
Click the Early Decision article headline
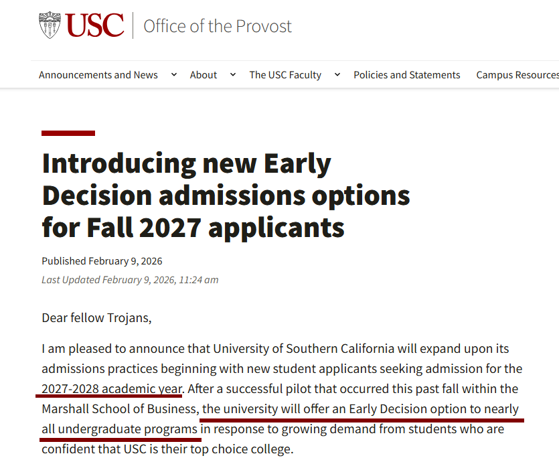click(x=226, y=196)
